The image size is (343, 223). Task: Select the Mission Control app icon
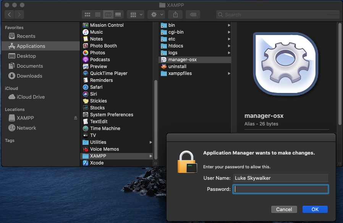[x=86, y=25]
